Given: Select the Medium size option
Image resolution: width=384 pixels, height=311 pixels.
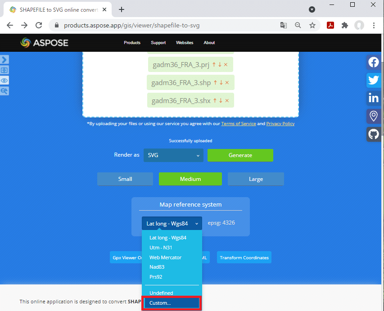Looking at the screenshot, I should pyautogui.click(x=190, y=179).
